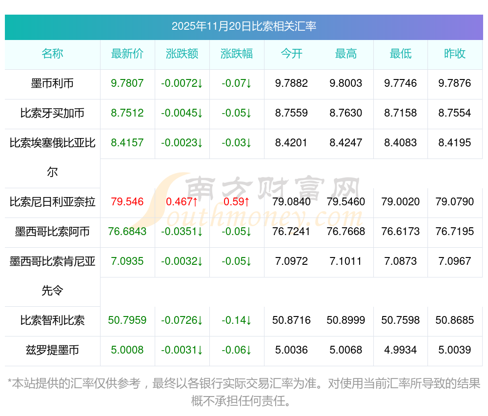Select the 涨跌额 column header
Image resolution: width=488 pixels, height=416 pixels.
(x=182, y=54)
